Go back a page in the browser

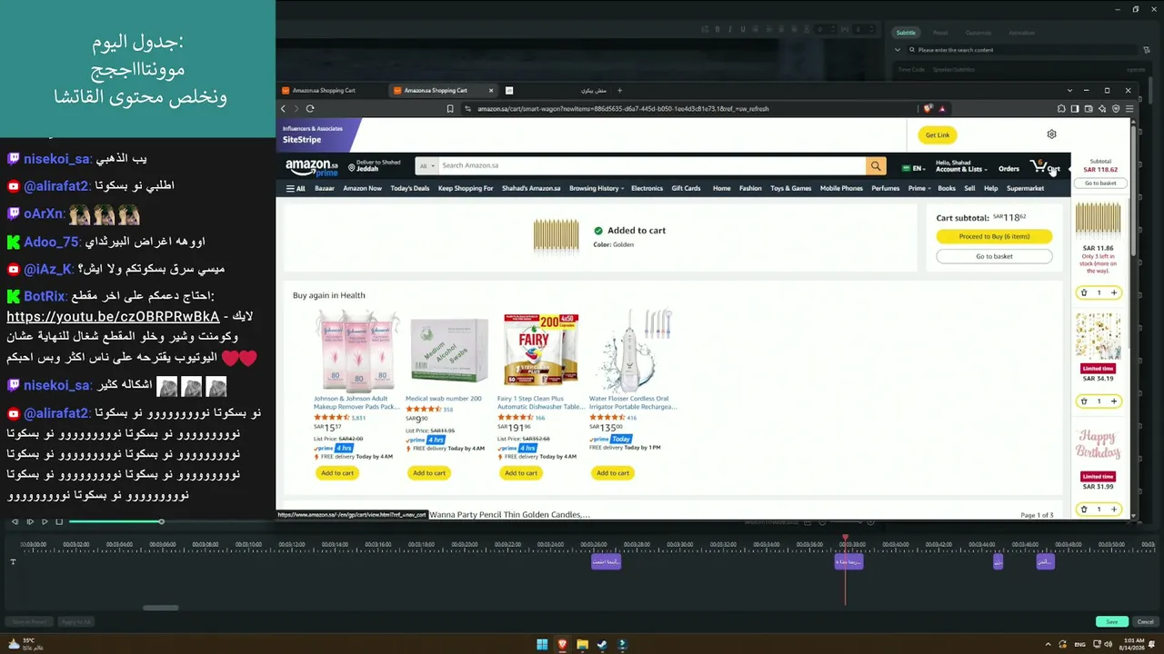pyautogui.click(x=283, y=108)
